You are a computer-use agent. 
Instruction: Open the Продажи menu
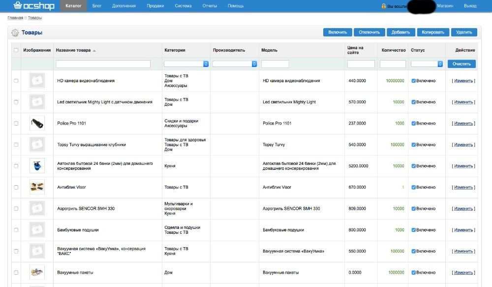(x=155, y=6)
